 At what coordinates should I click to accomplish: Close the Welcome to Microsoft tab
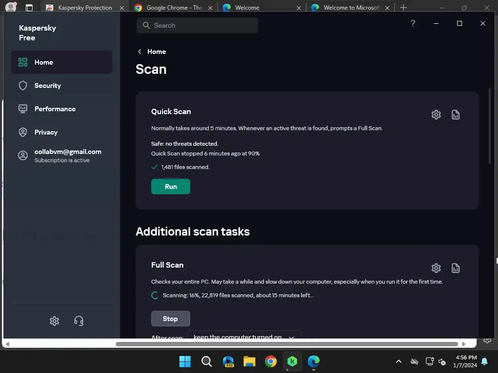click(x=387, y=8)
